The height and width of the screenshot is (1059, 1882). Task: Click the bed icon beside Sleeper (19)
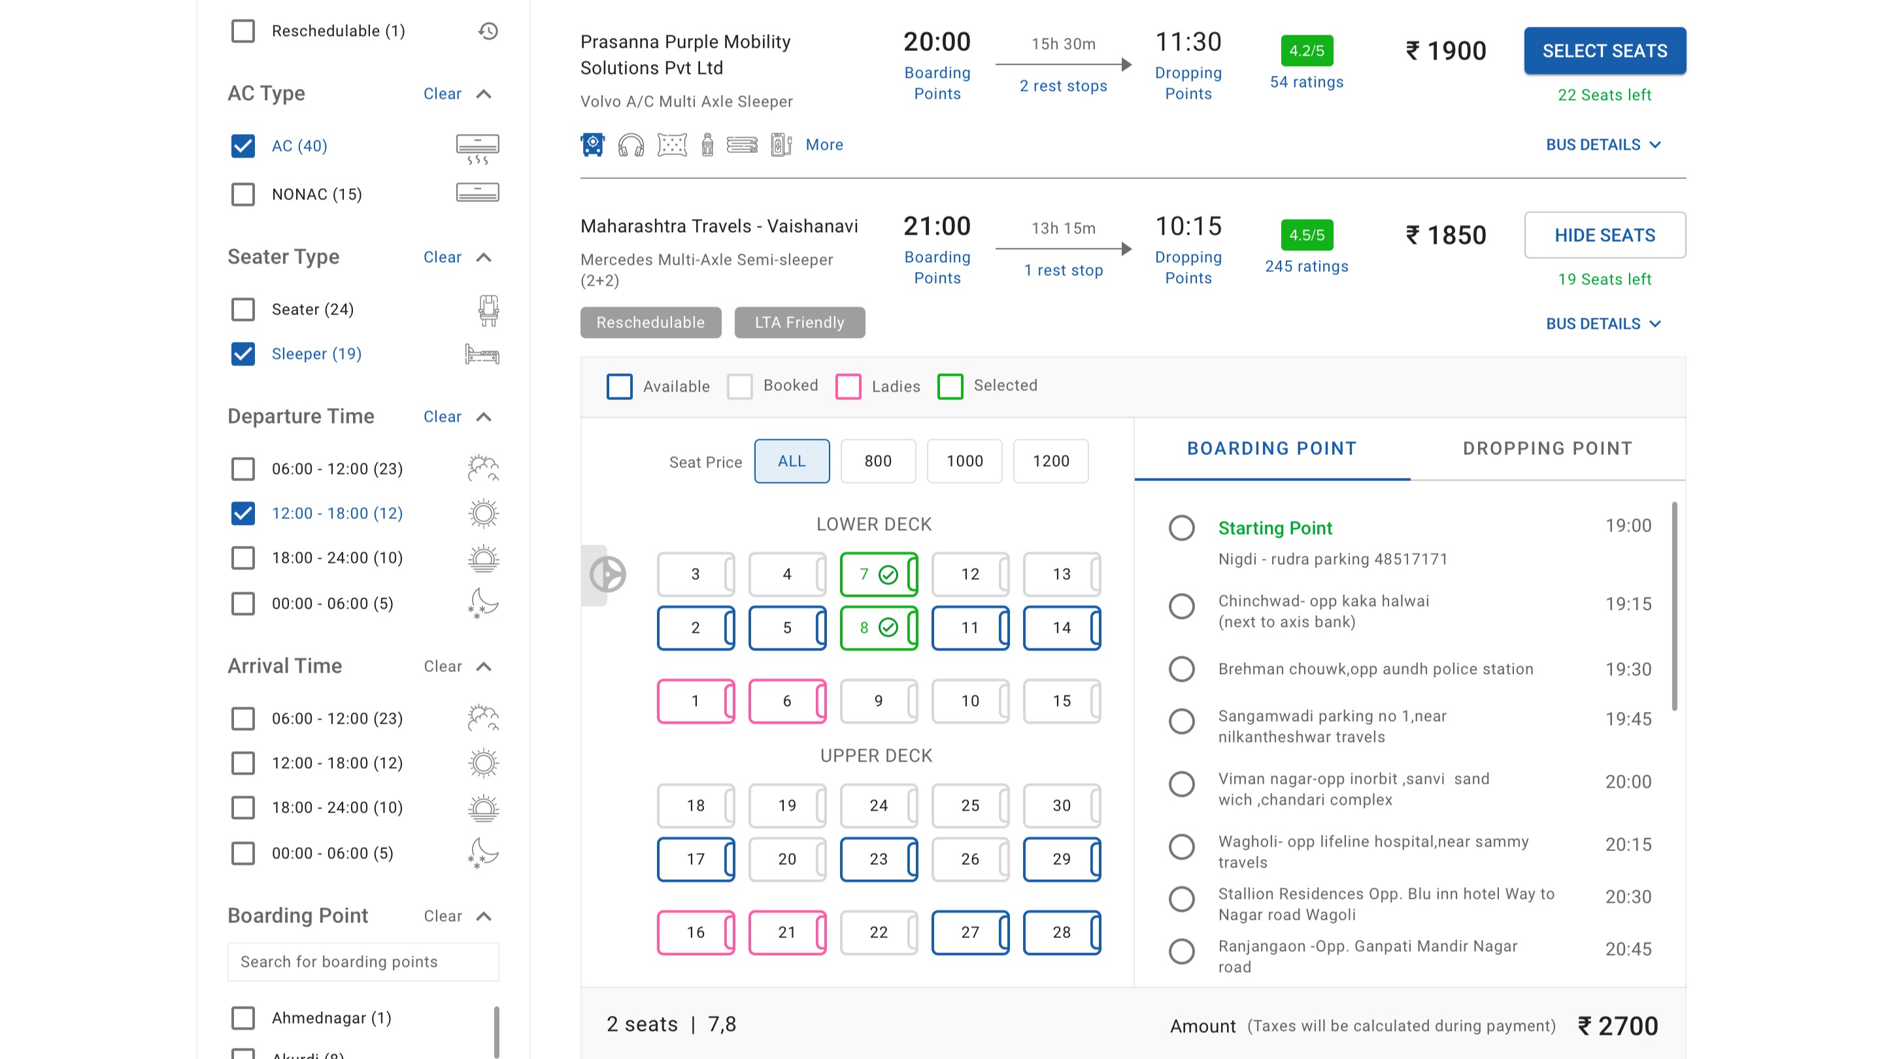[482, 354]
